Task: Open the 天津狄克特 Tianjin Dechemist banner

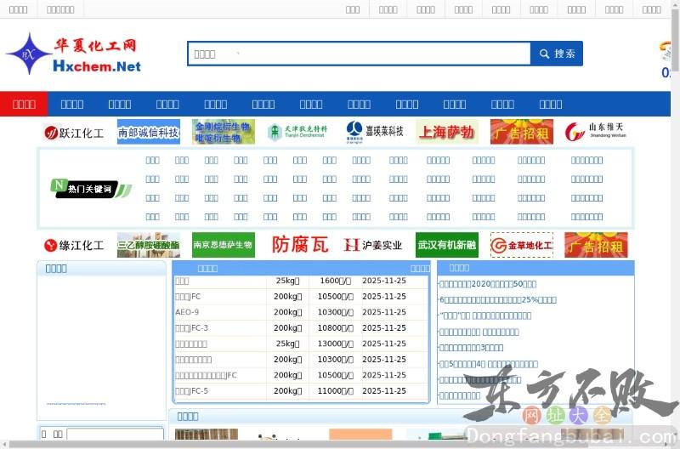Action: pos(297,132)
